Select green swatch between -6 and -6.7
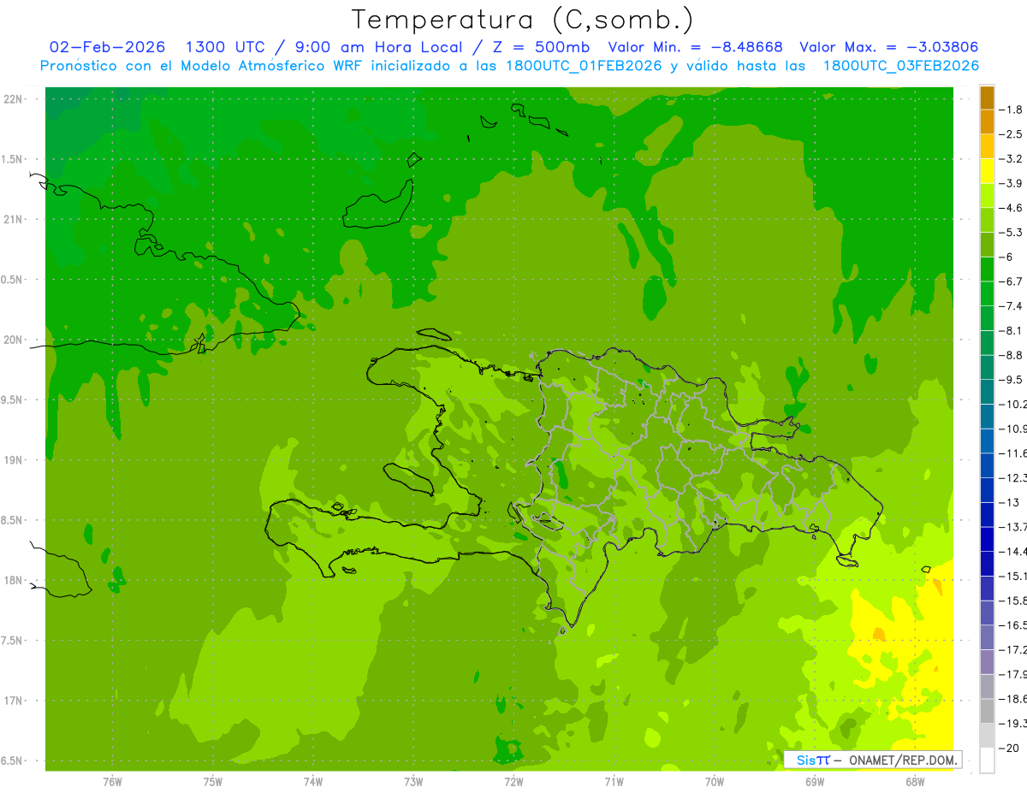 tap(987, 269)
